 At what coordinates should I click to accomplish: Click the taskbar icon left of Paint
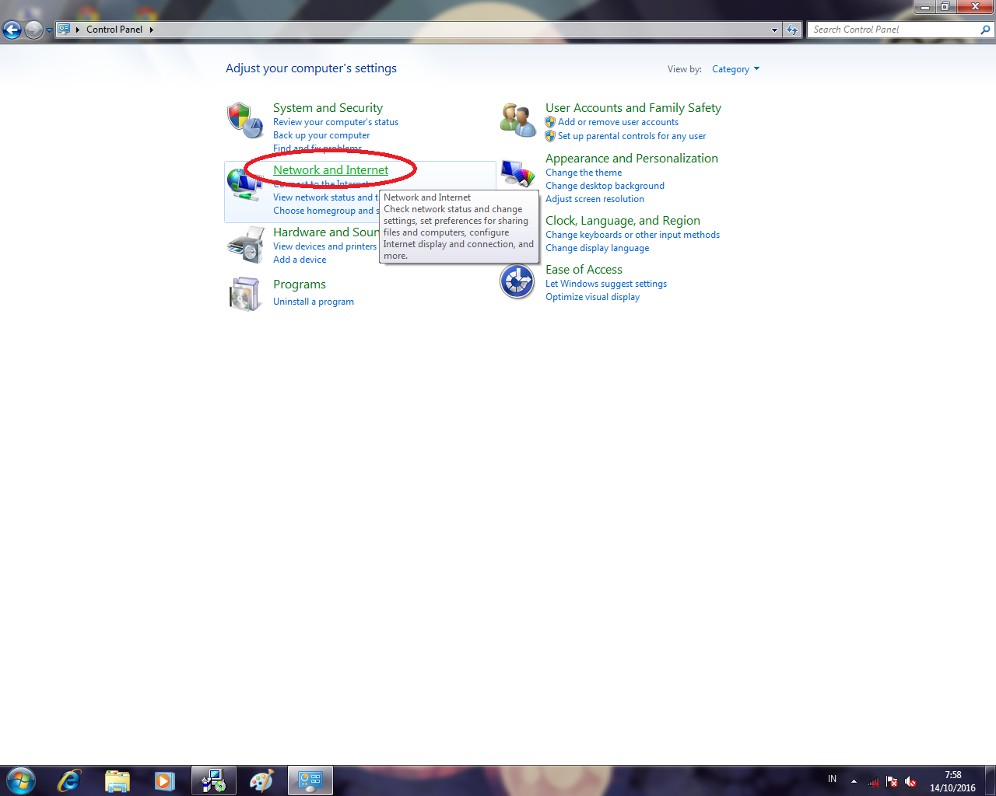[213, 780]
